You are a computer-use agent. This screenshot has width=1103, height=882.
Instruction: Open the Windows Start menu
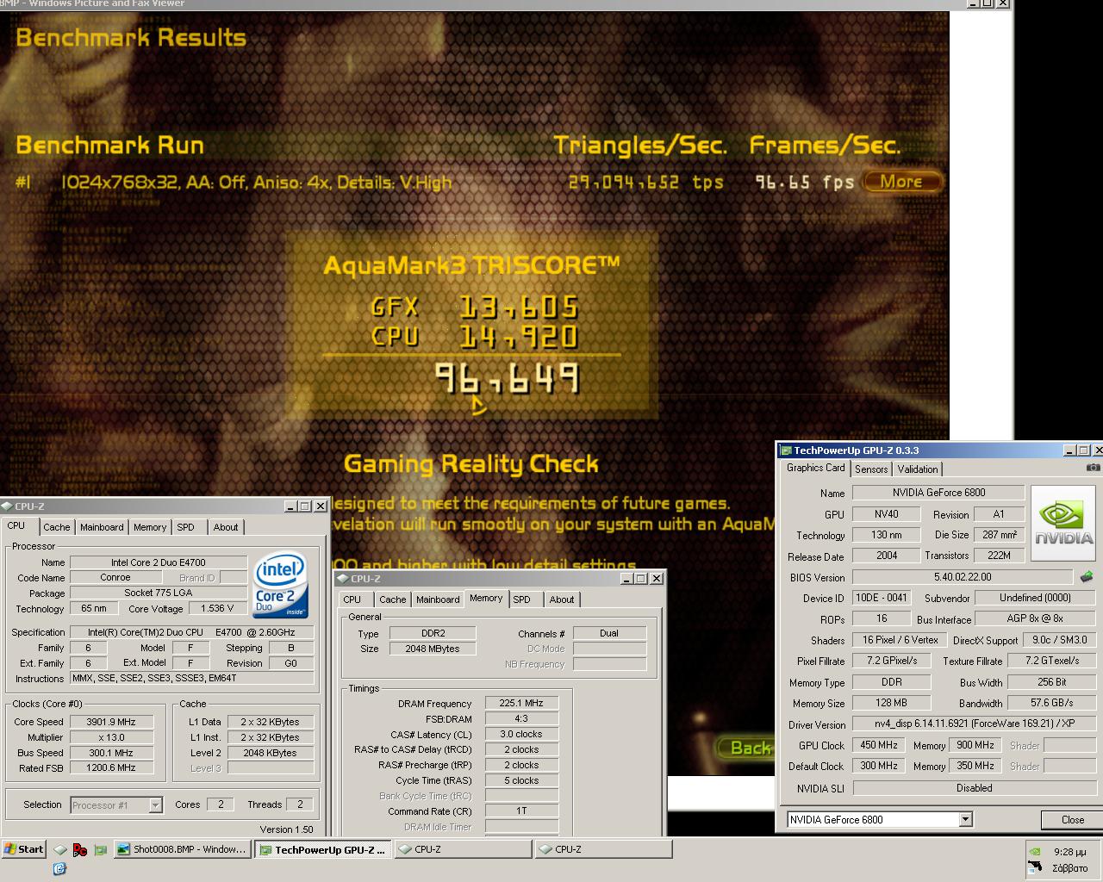(x=23, y=849)
